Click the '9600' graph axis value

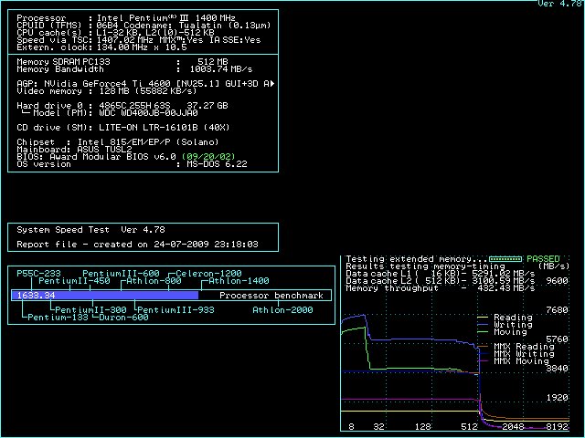(557, 281)
